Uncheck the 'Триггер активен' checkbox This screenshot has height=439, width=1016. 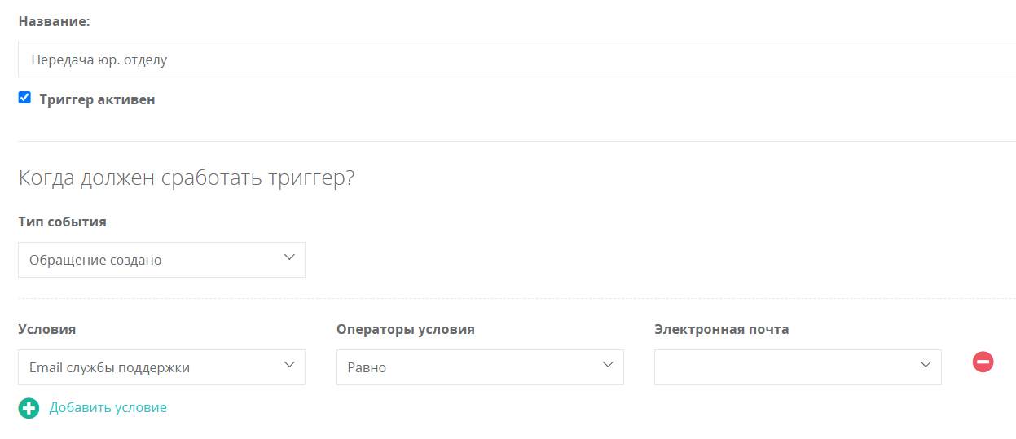pyautogui.click(x=24, y=98)
